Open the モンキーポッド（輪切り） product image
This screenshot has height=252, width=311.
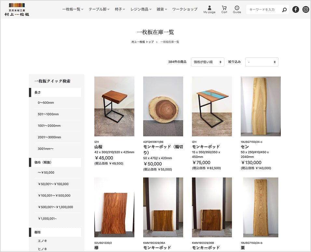pyautogui.click(x=163, y=106)
